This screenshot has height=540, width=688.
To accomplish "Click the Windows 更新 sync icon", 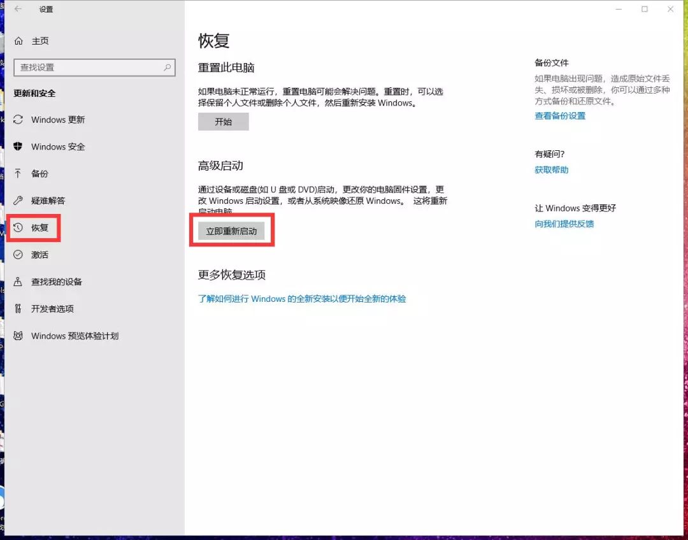I will (18, 119).
